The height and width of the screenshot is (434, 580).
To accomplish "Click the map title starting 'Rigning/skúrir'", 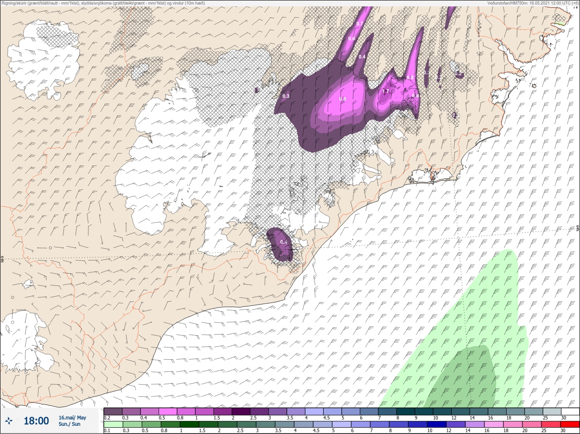I will click(x=103, y=3).
